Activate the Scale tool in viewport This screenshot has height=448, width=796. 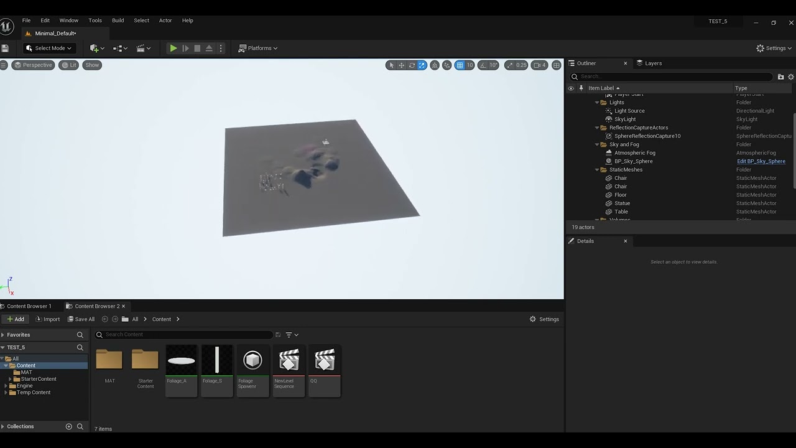pos(422,65)
